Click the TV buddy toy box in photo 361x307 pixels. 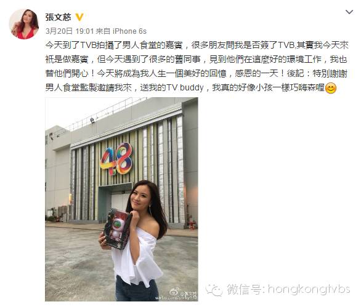117,229
